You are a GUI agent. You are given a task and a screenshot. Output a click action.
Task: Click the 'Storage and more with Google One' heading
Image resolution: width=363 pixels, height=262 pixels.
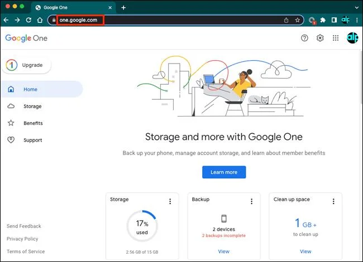click(x=224, y=137)
